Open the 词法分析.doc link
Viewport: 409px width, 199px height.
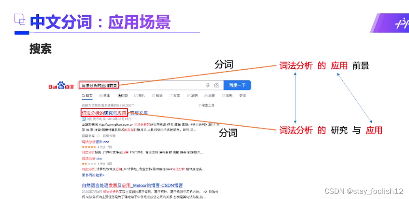(x=92, y=159)
